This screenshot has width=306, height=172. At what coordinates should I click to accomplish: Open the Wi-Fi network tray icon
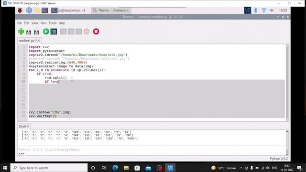263,11
